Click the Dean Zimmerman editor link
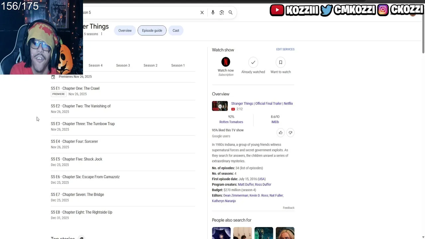Viewport: 425px width, 239px height. pyautogui.click(x=235, y=196)
